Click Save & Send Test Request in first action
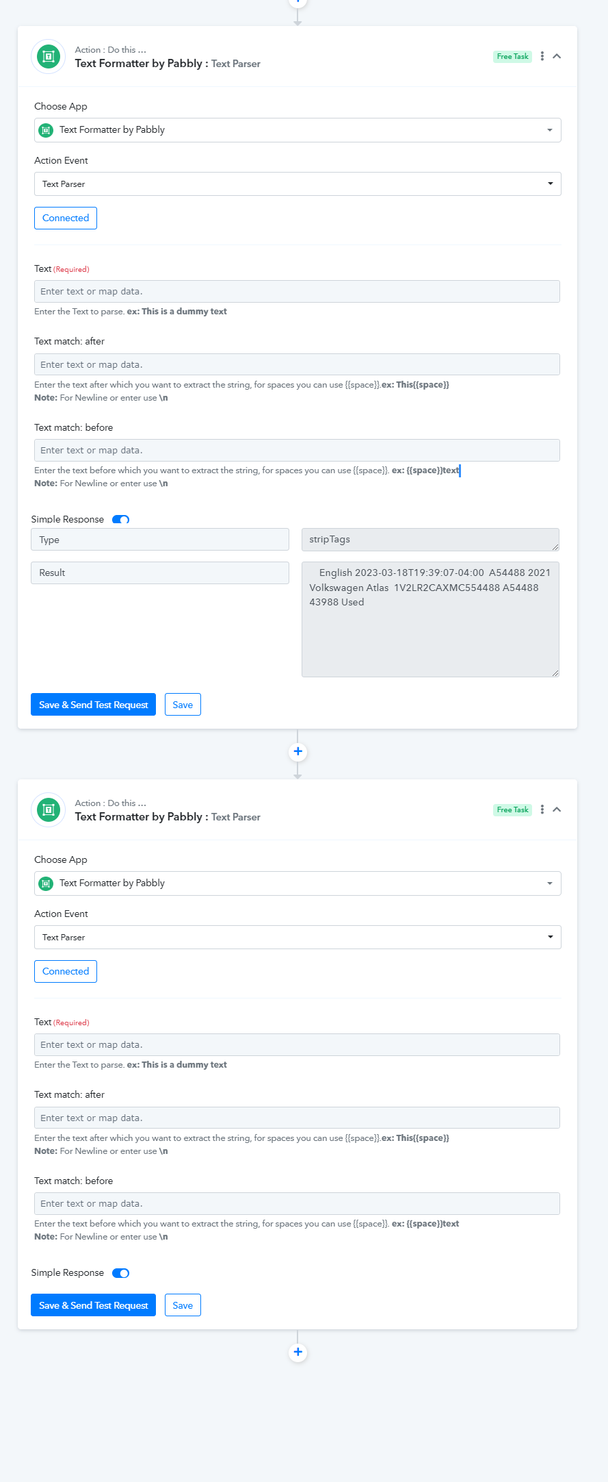 click(93, 705)
